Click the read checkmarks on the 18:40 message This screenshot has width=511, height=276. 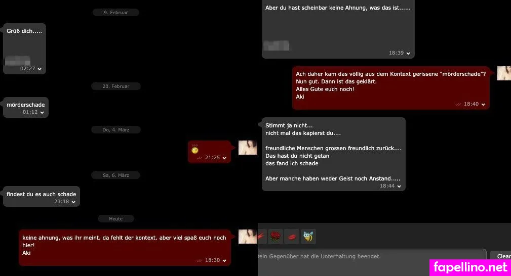point(458,105)
